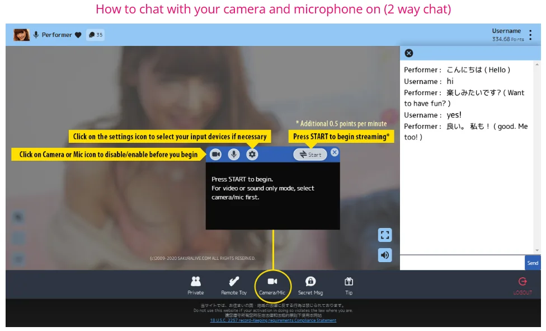Close the chat panel with X icon

409,53
